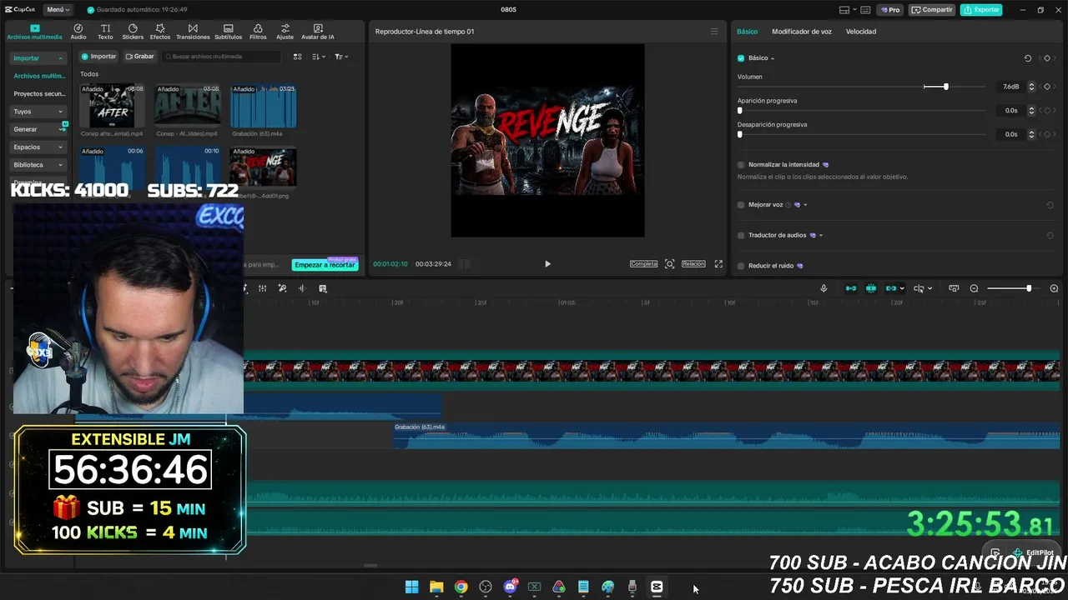Click the Aparición progresiva slider handle
1068x600 pixels.
point(739,110)
